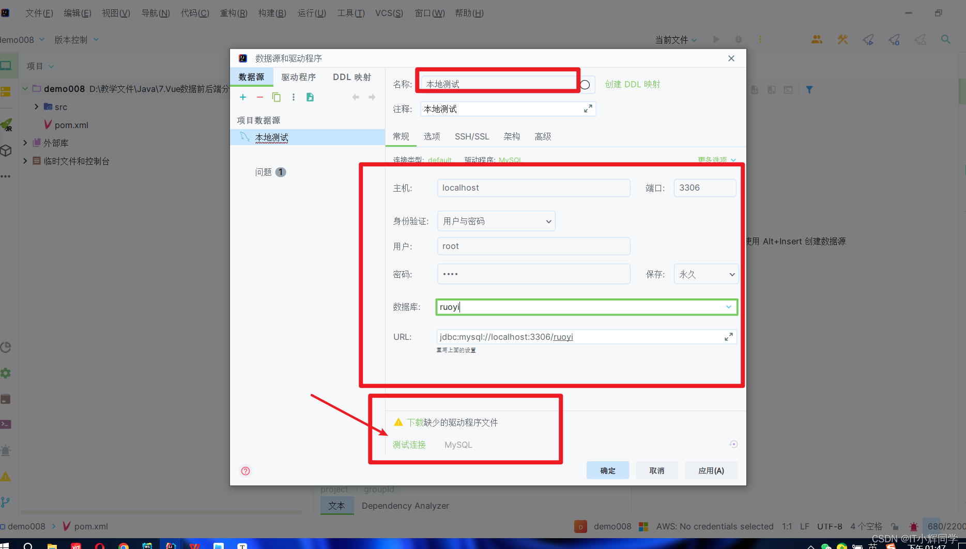Go forward with the right arrow icon

click(372, 97)
